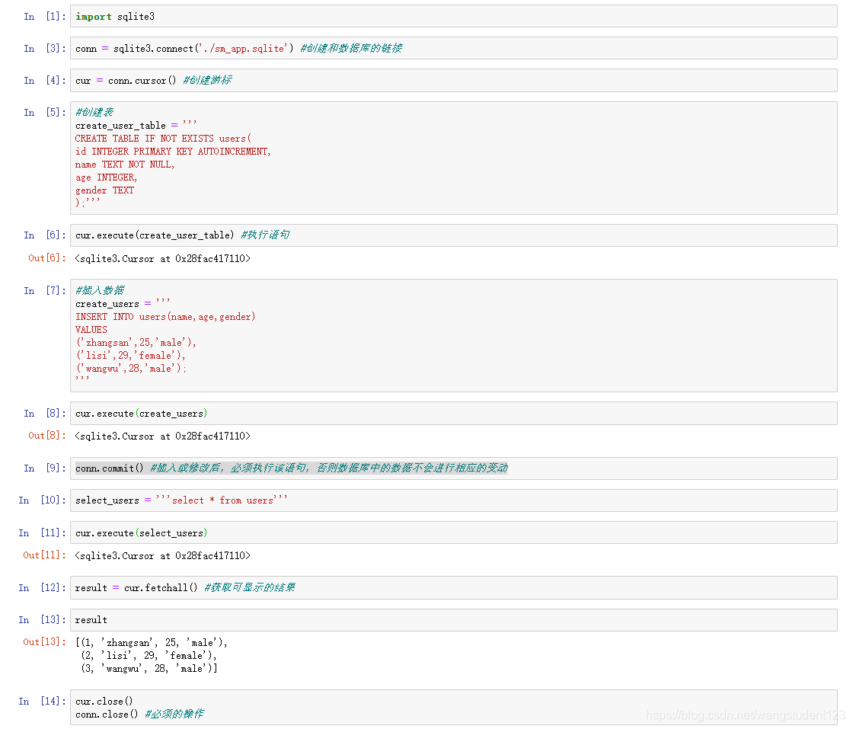Click output row (1, 'zhangsan', 25, 'male')

coord(152,643)
